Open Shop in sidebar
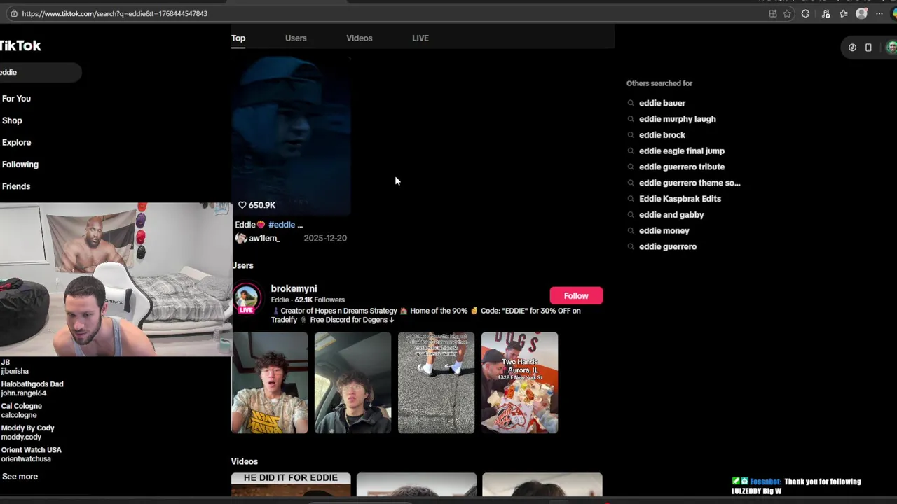The width and height of the screenshot is (897, 504). 12,120
